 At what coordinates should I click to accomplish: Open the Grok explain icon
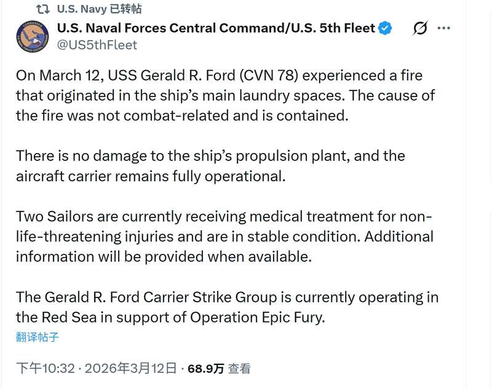tap(420, 28)
